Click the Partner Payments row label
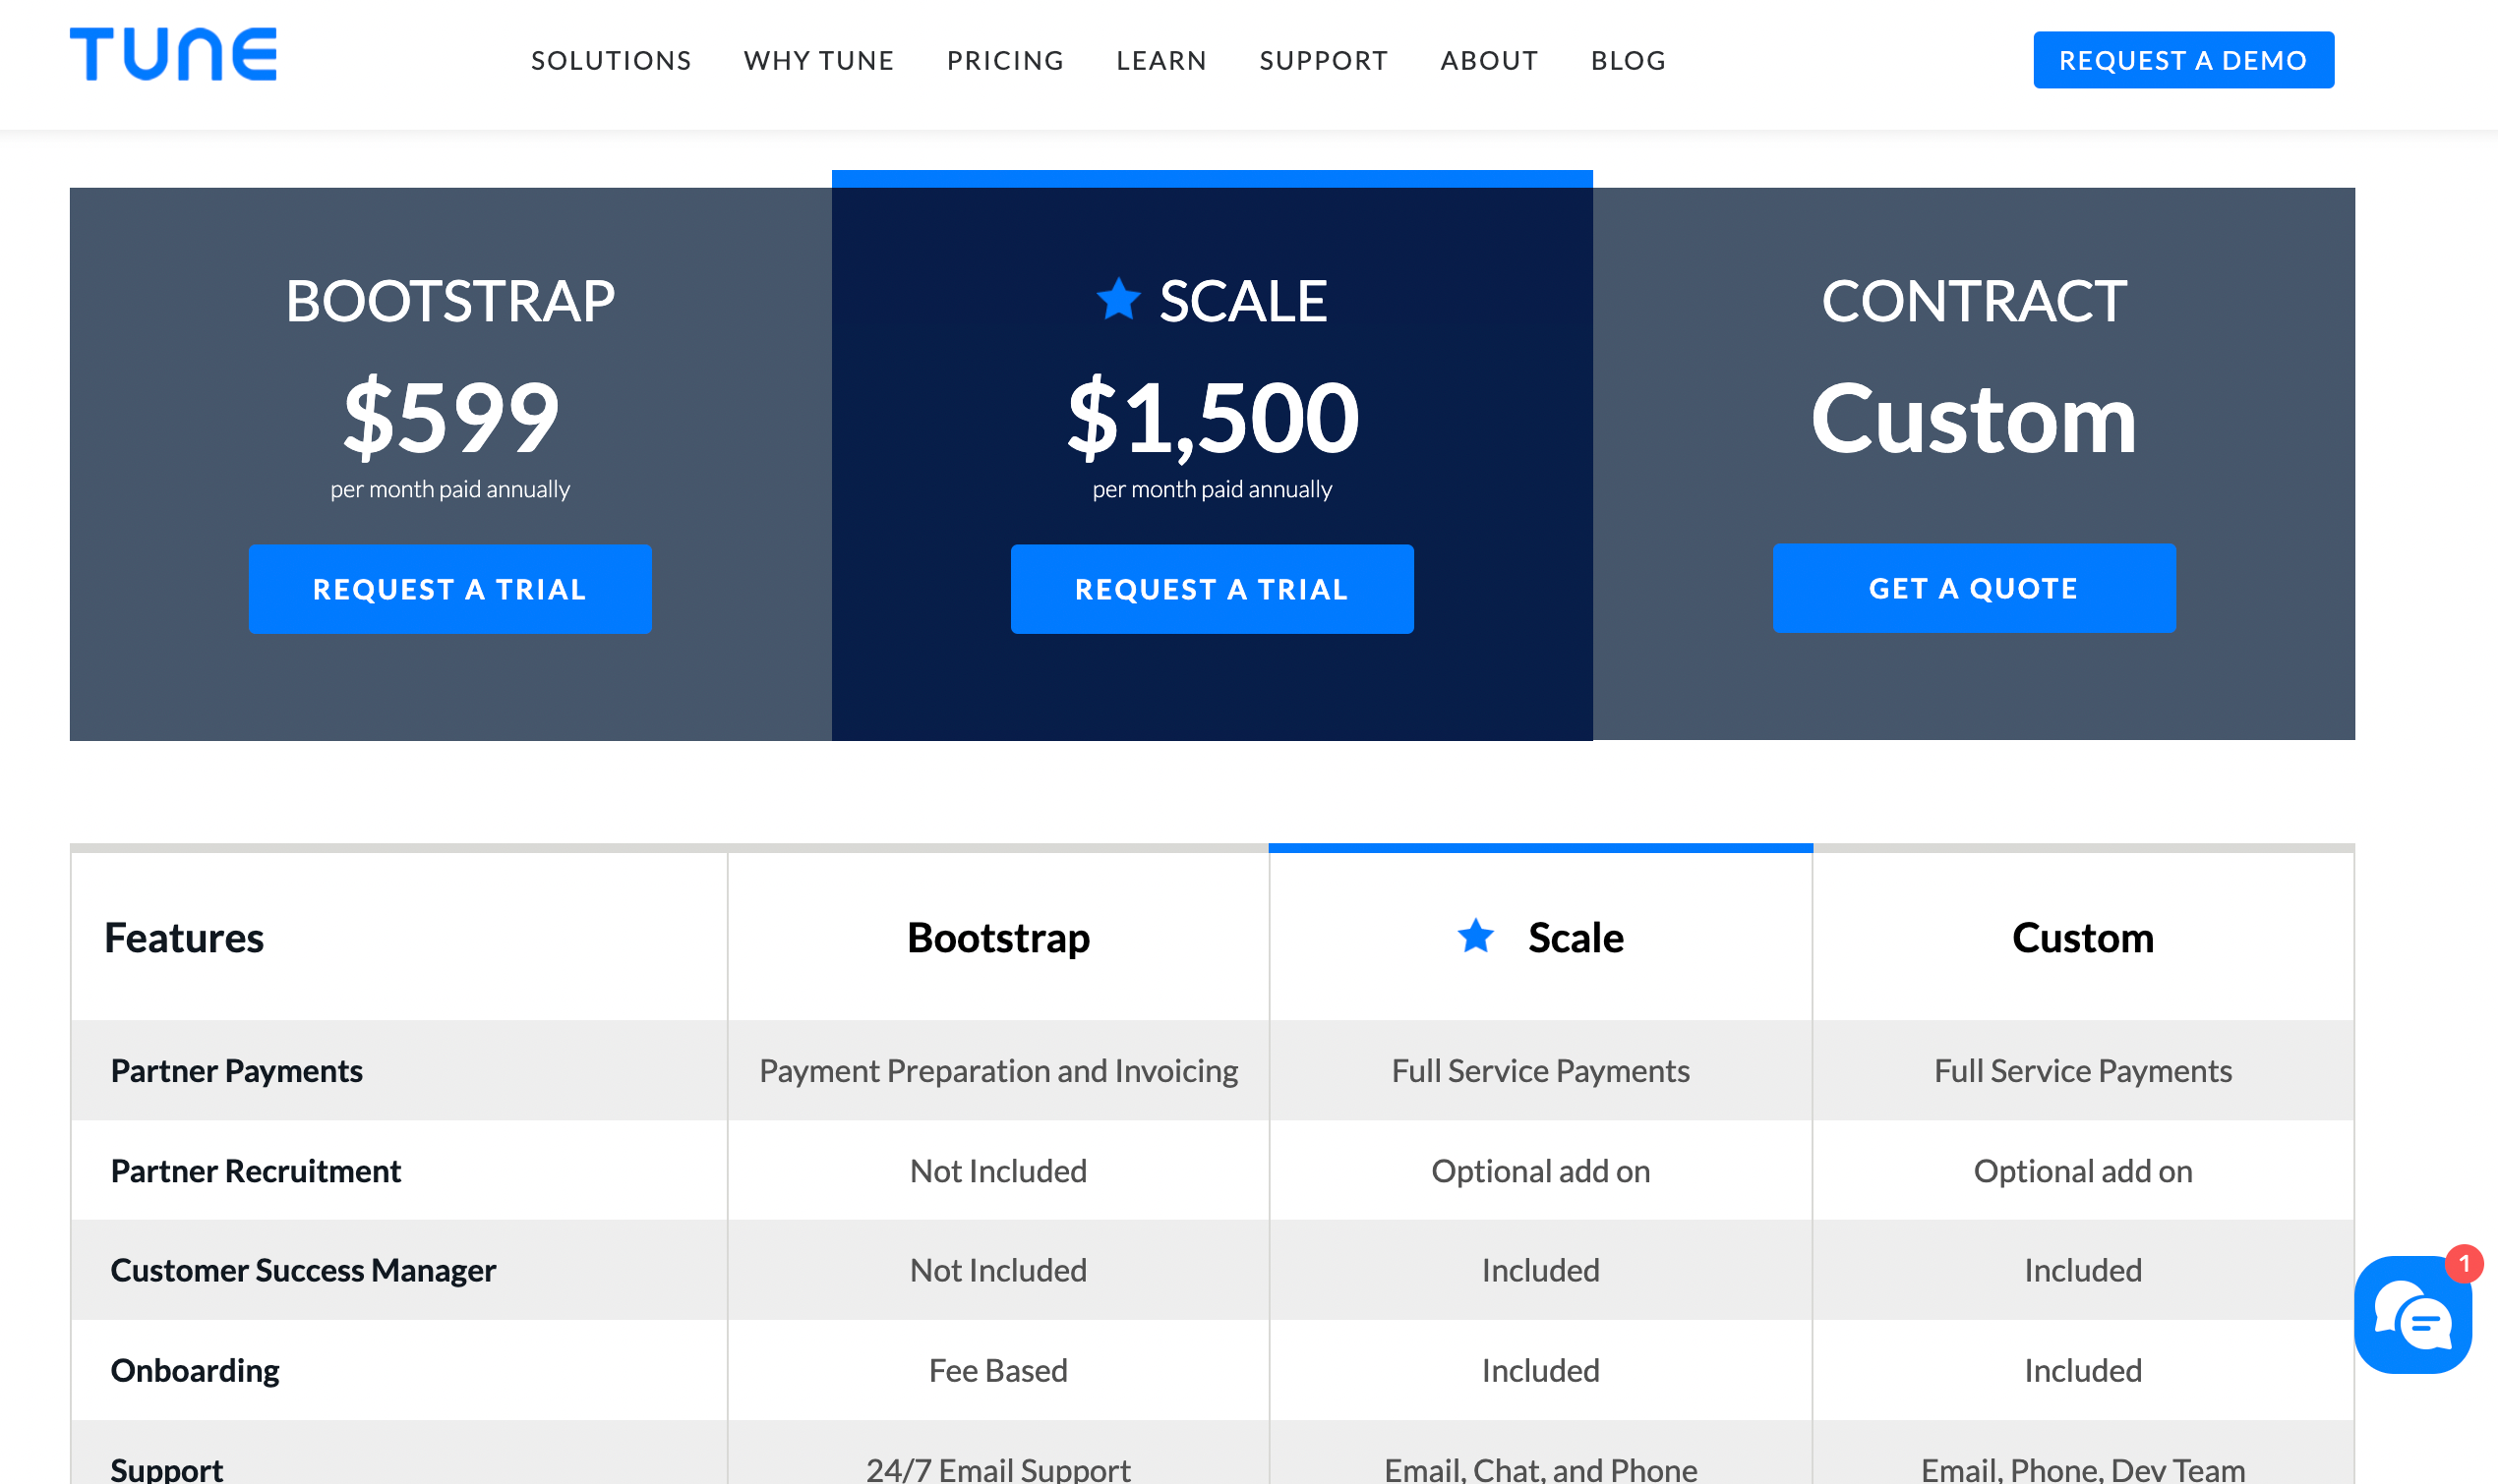This screenshot has width=2498, height=1484. 236,1071
